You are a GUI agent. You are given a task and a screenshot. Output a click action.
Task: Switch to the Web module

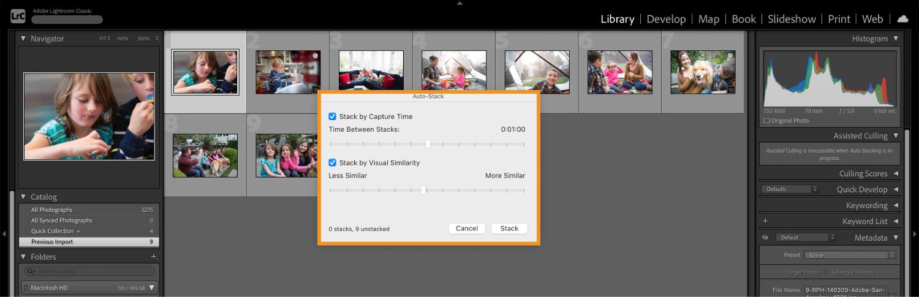coord(872,19)
